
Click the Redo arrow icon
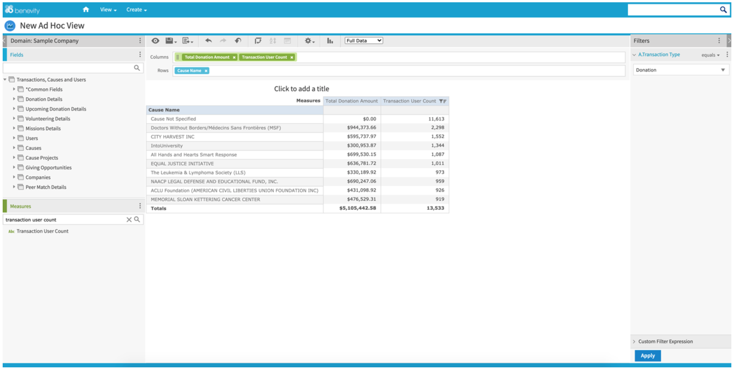point(223,40)
